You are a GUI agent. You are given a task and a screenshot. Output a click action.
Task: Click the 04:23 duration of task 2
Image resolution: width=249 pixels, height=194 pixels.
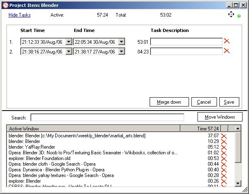[143, 52]
